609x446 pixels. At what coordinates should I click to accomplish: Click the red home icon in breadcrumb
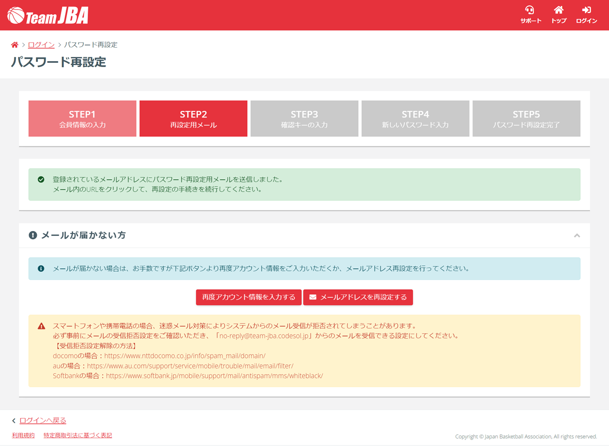[14, 45]
